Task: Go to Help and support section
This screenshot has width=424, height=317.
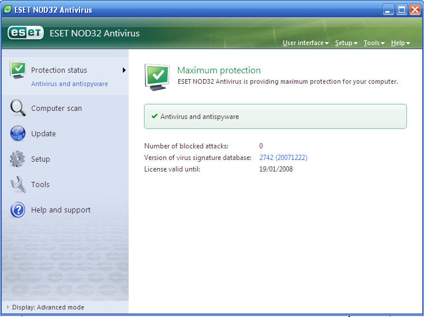Action: click(x=61, y=210)
